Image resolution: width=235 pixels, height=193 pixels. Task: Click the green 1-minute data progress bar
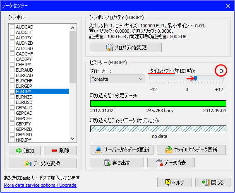[158, 104]
